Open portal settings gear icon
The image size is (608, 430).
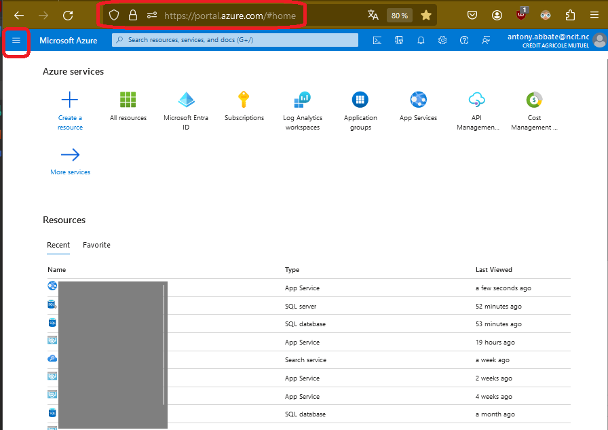point(442,41)
